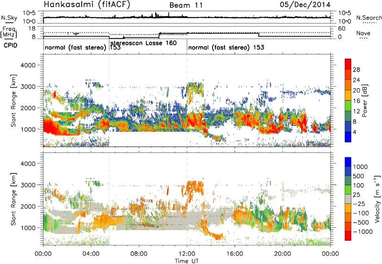Click the red bottom of Velocity color bar
Image resolution: width=382 pixels, height=264 pixels.
pyautogui.click(x=348, y=236)
